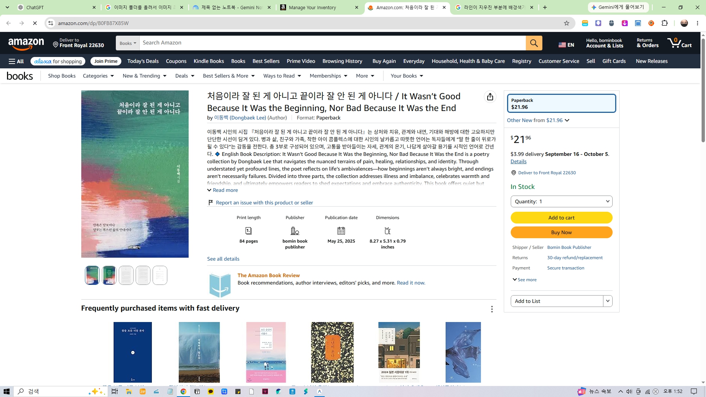706x397 pixels.
Task: Click the browser back arrow
Action: [8, 23]
